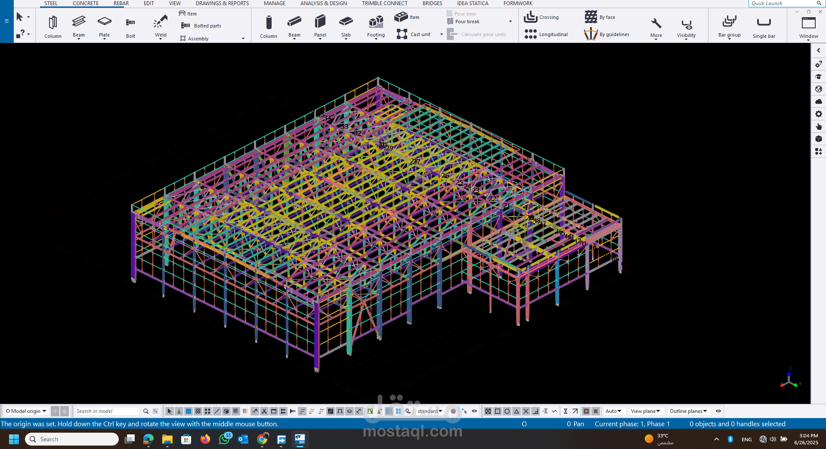Toggle the select bolts switch
This screenshot has height=449, width=826.
coord(293,411)
